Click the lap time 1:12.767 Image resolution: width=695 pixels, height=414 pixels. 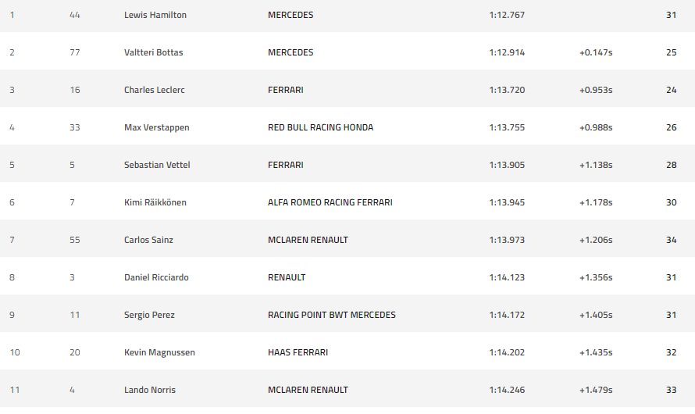(507, 15)
